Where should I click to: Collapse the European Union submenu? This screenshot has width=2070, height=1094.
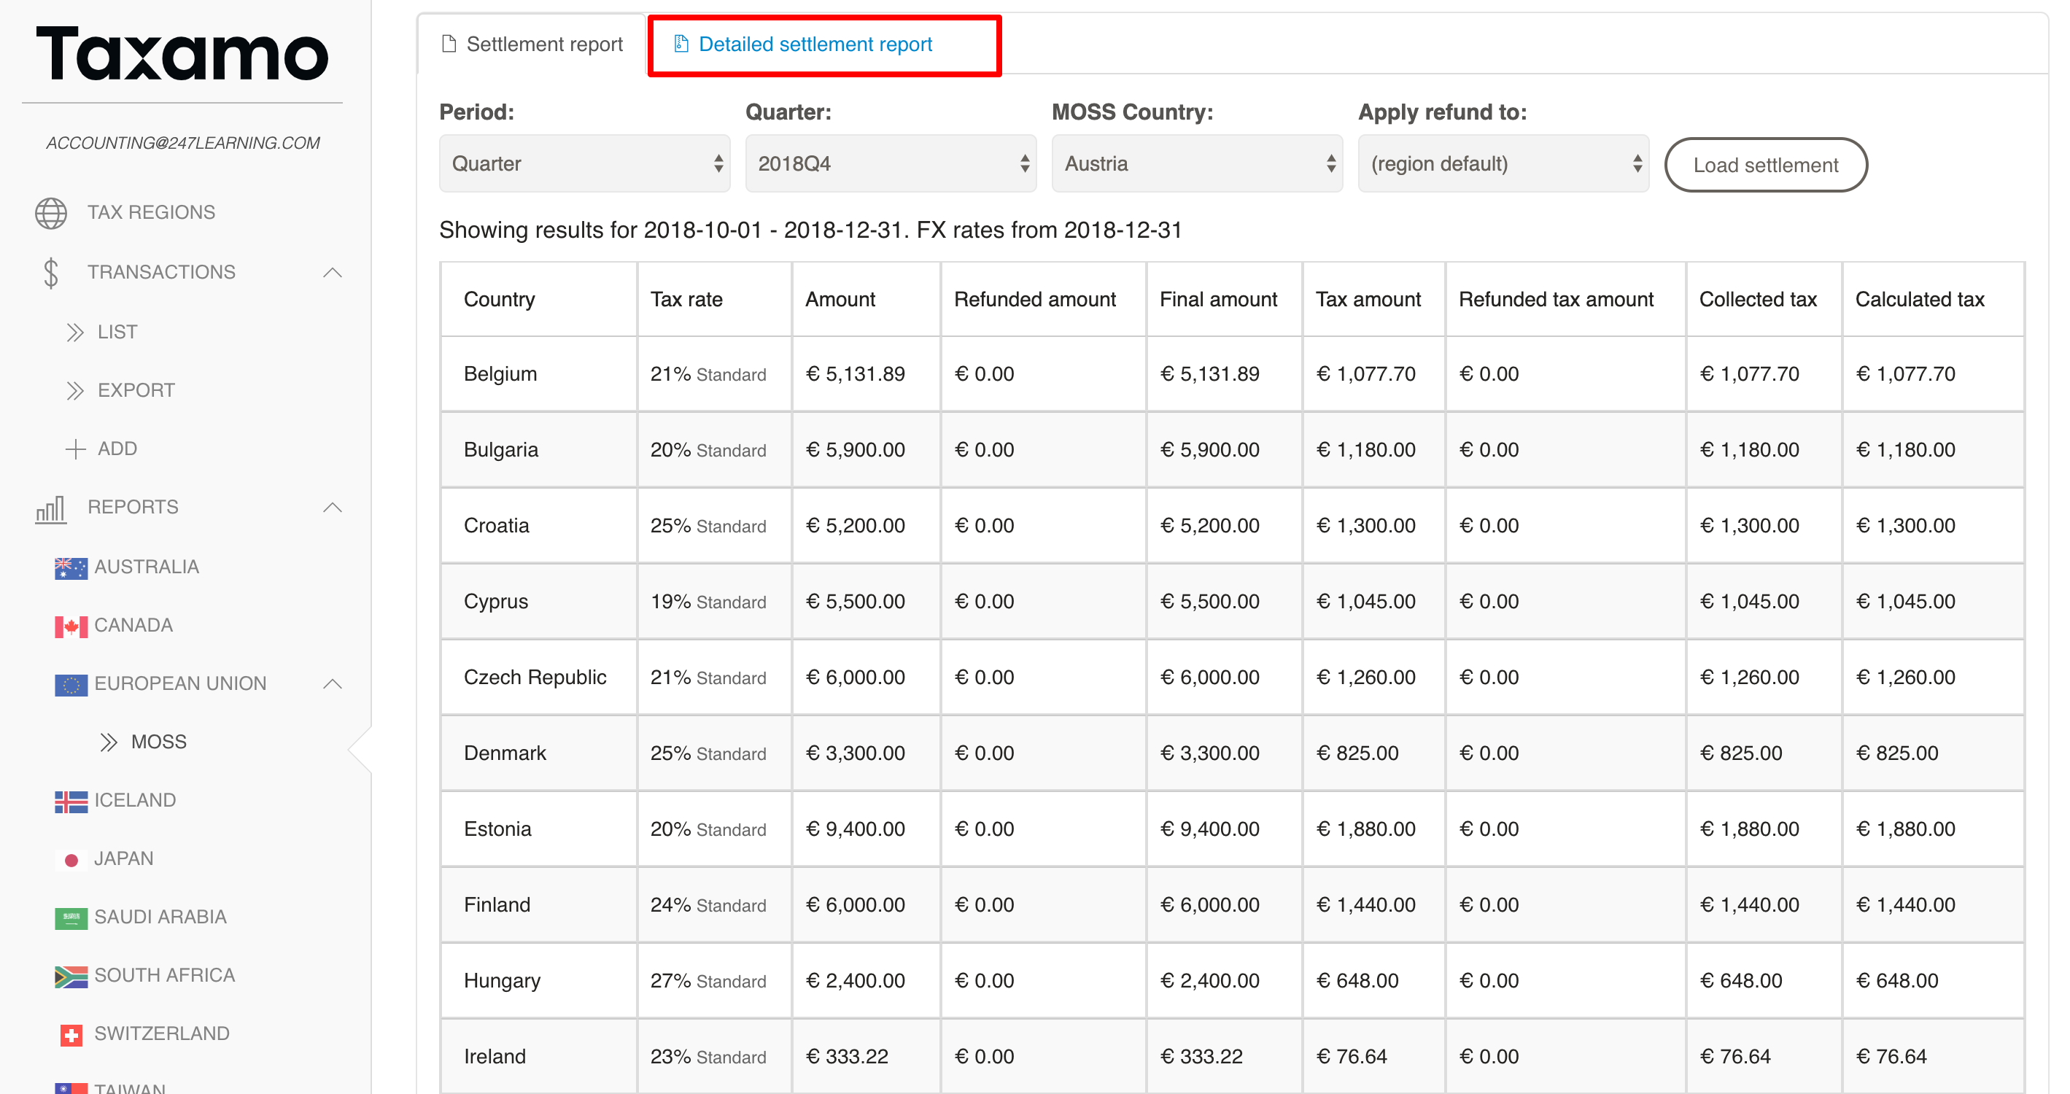click(332, 683)
